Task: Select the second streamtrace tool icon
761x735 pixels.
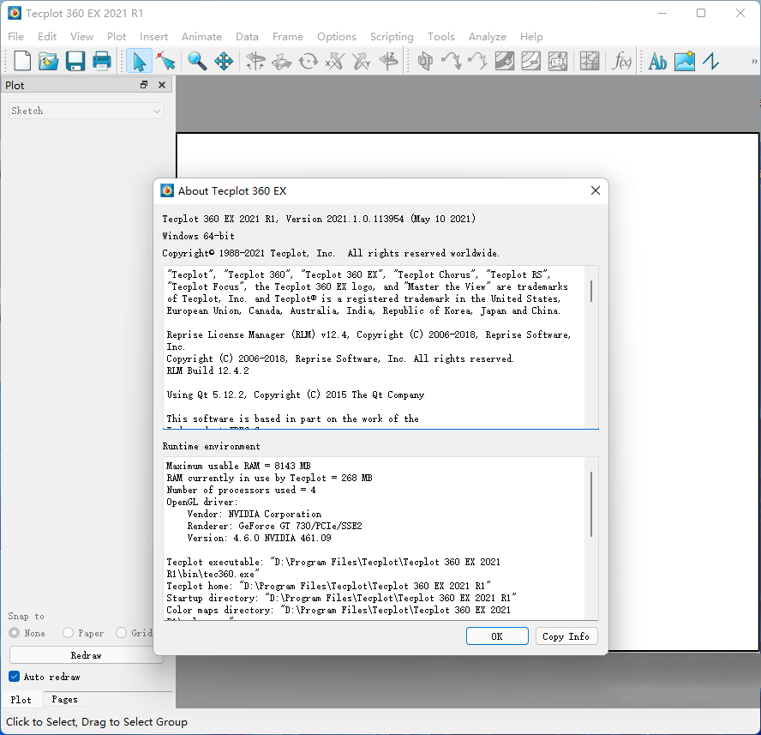Action: pos(478,61)
